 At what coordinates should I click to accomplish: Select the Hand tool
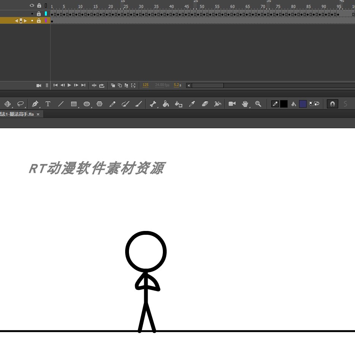point(245,104)
